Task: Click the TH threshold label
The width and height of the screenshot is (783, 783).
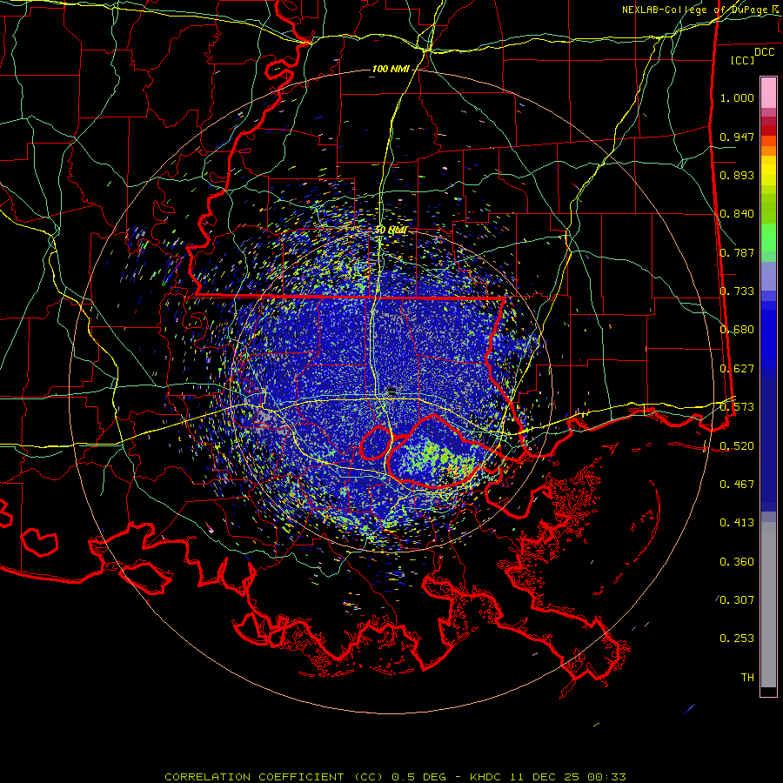Action: (747, 678)
